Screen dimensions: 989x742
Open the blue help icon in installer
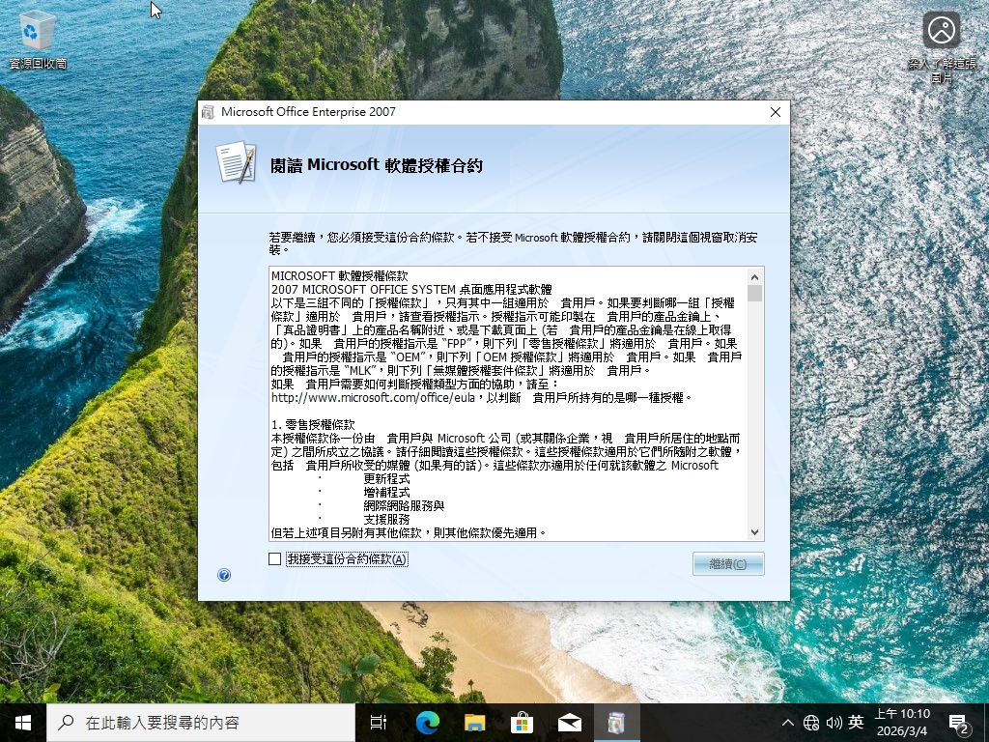coord(224,575)
